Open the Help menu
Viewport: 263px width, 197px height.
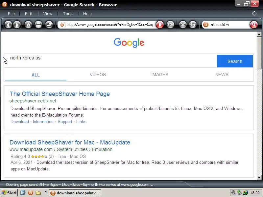coord(87,13)
